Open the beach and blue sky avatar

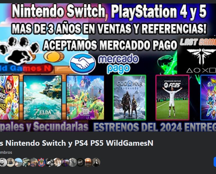click(x=19, y=162)
